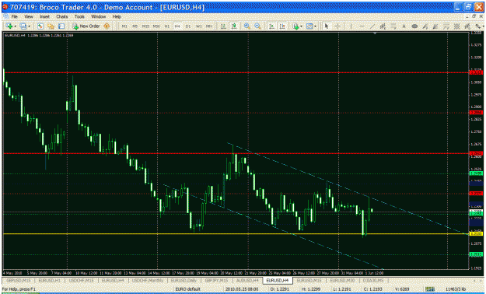Select the W1 timeframe

pyautogui.click(x=199, y=26)
